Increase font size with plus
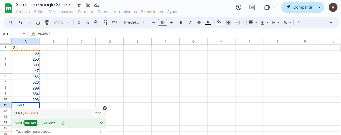 click(x=171, y=22)
